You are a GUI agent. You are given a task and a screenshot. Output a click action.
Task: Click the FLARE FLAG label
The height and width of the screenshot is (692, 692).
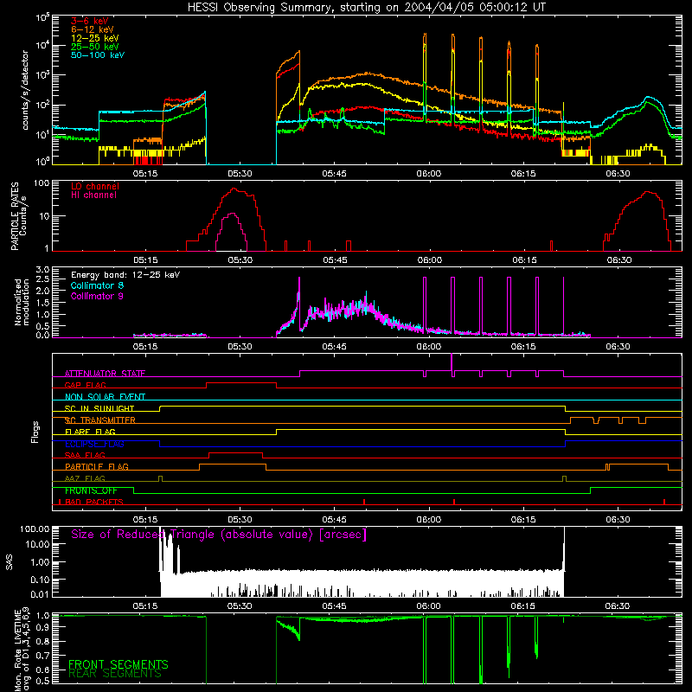pyautogui.click(x=90, y=432)
